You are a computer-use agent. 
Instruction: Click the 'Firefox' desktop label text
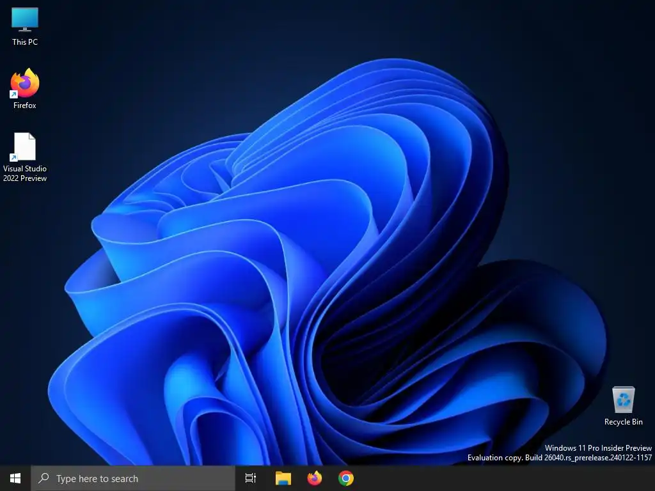25,105
